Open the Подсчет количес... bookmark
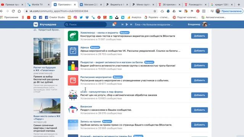 pyautogui.click(x=186, y=18)
